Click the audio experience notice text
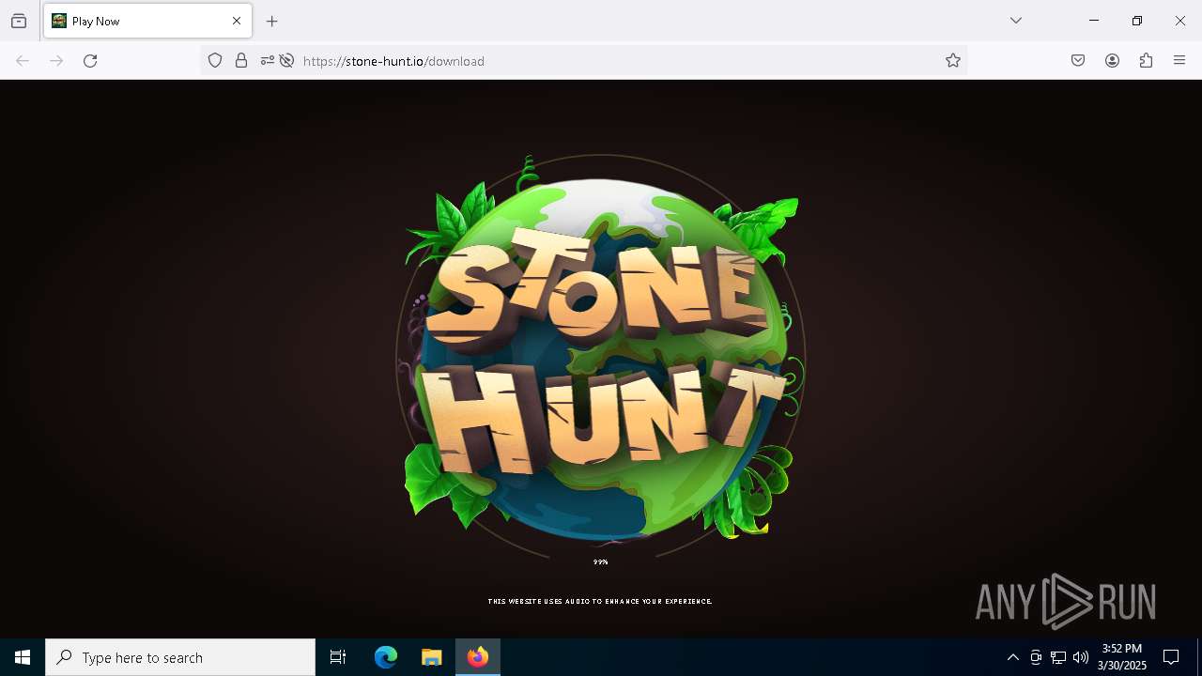The image size is (1202, 676). click(x=600, y=602)
